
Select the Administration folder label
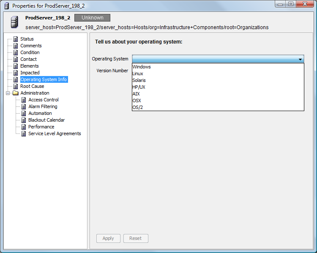(35, 93)
